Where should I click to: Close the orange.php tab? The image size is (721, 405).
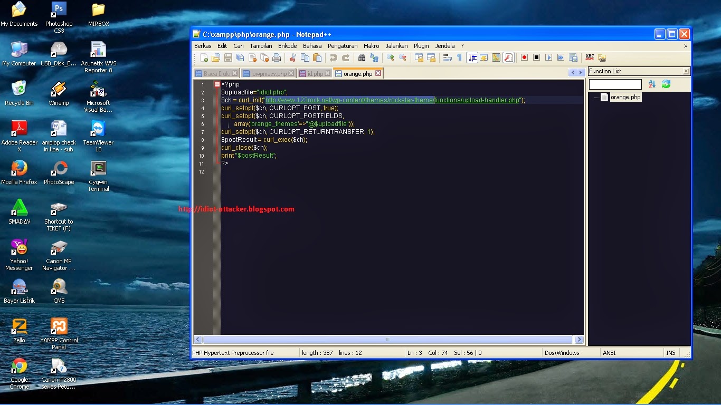(378, 73)
